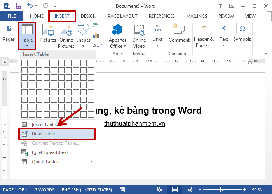
Task: Click the thuthuatphanmem.vn link in document
Action: pos(134,123)
